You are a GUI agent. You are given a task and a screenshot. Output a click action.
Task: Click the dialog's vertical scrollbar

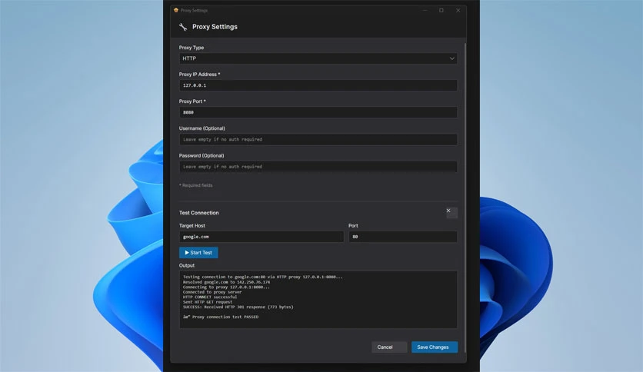[x=465, y=197]
